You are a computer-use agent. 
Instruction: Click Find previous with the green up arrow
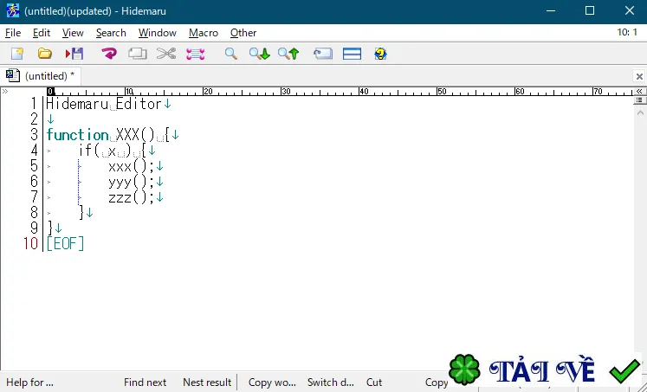(288, 54)
